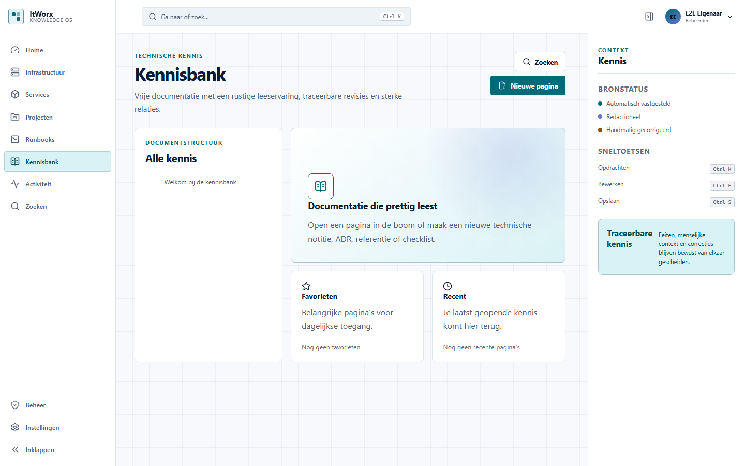This screenshot has width=745, height=466.
Task: Navigate to Projecten
Action: pyautogui.click(x=57, y=118)
